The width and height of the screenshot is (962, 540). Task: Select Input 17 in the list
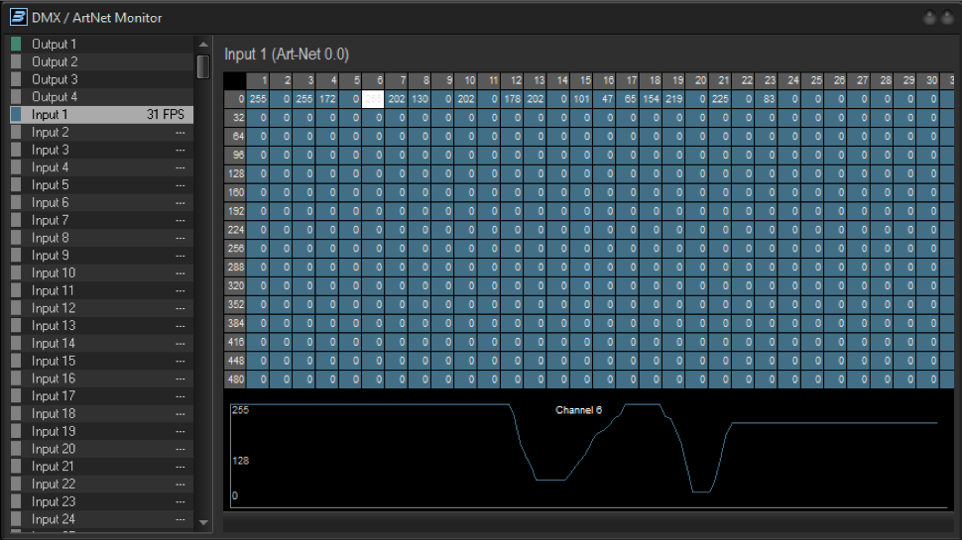pos(102,396)
